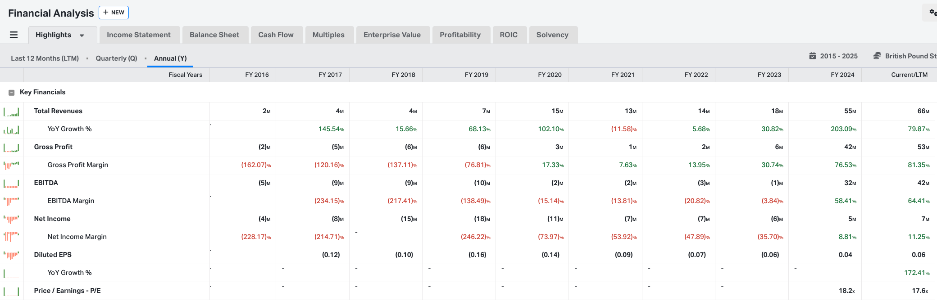Screen dimensions: 937x301
Task: Open settings gears icon at top right
Action: pyautogui.click(x=933, y=13)
